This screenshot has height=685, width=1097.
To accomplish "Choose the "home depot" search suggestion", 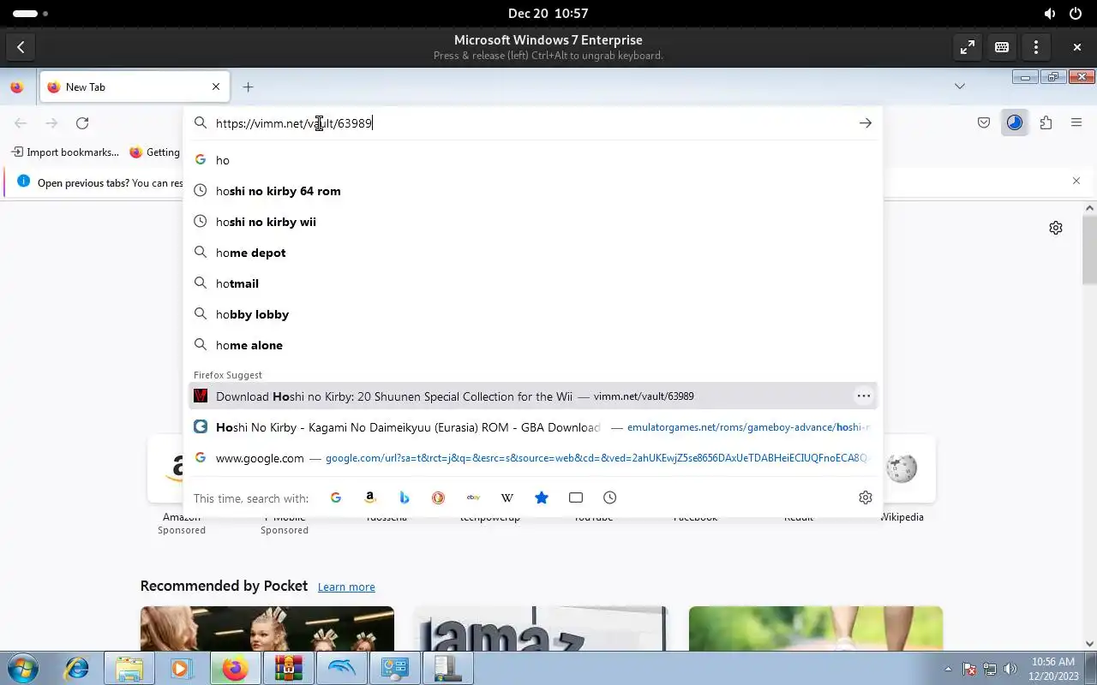I will 533,253.
